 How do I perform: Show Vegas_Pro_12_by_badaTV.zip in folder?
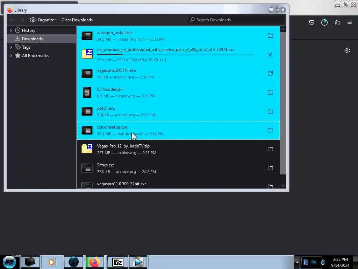pos(270,149)
